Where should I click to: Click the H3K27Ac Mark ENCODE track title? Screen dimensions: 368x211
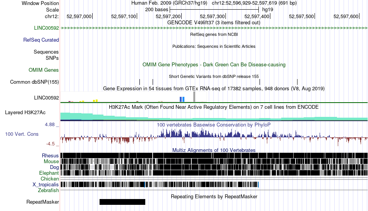pyautogui.click(x=214, y=107)
